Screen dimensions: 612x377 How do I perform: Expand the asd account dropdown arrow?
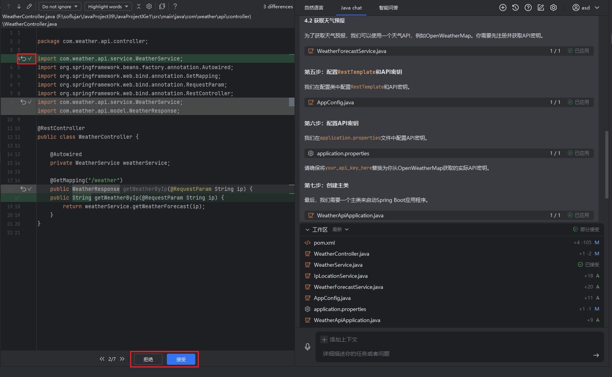tap(597, 8)
